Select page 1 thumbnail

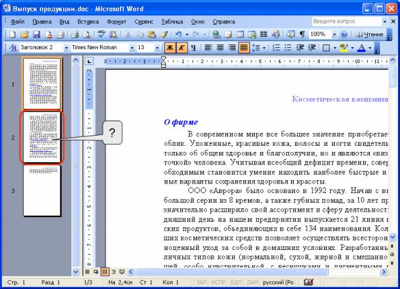42,84
